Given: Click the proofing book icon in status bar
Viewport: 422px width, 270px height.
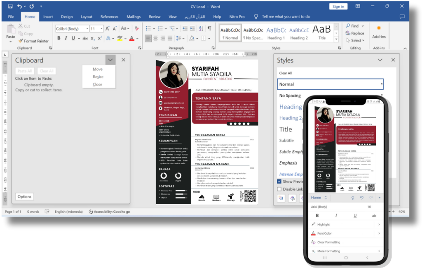Looking at the screenshot, I should pos(47,212).
